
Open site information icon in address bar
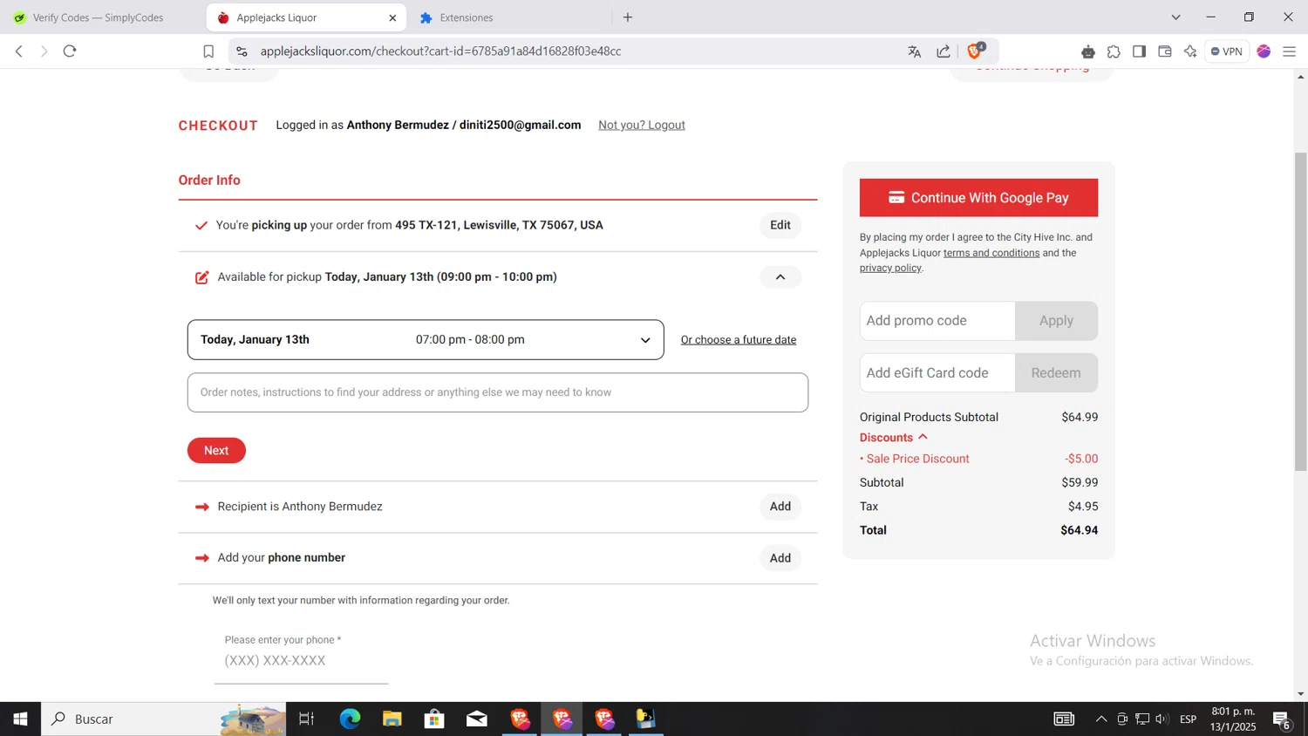pyautogui.click(x=242, y=51)
